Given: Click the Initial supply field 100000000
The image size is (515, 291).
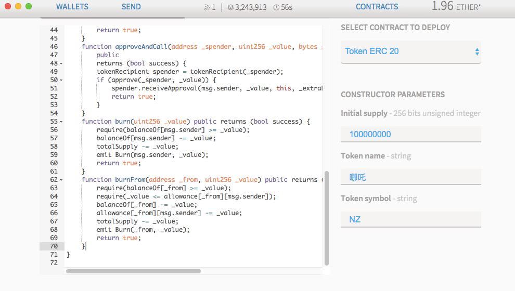Looking at the screenshot, I should point(411,134).
